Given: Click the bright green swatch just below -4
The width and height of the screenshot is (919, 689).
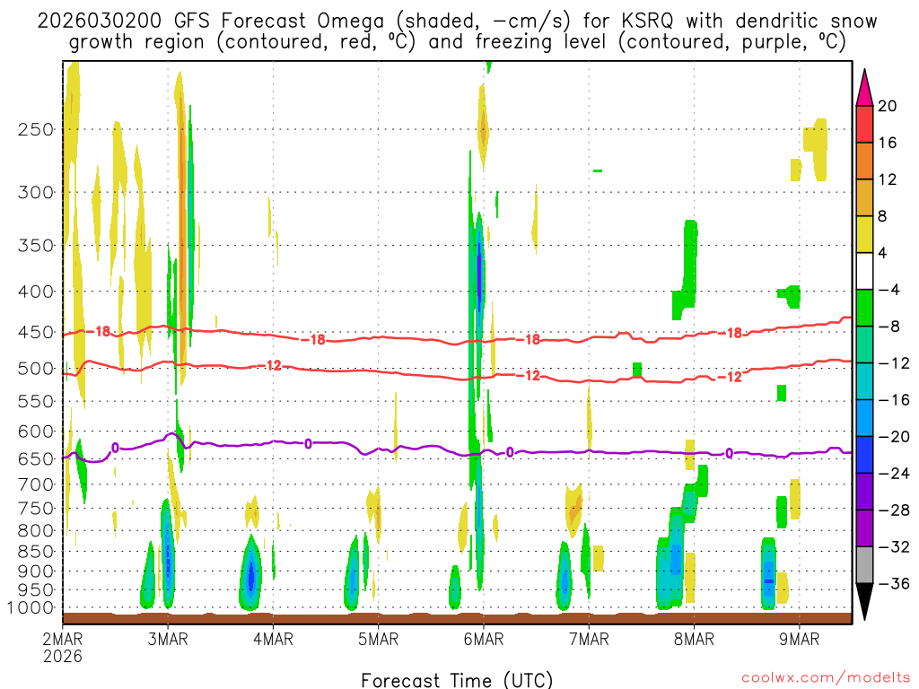Looking at the screenshot, I should (x=864, y=308).
